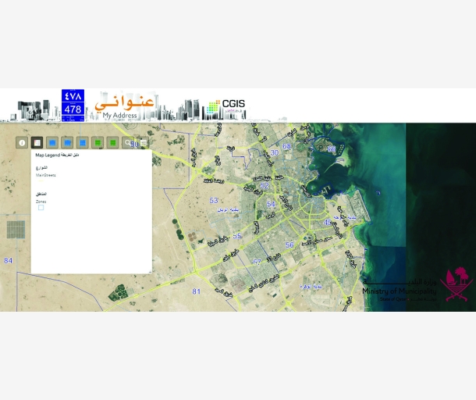The width and height of the screenshot is (476, 400).
Task: Click the blue icon adjacent to green icons
Action: tap(83, 142)
